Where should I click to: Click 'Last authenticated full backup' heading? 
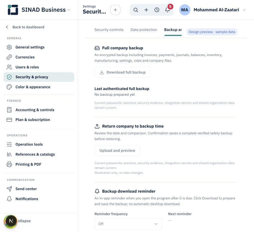tap(122, 89)
